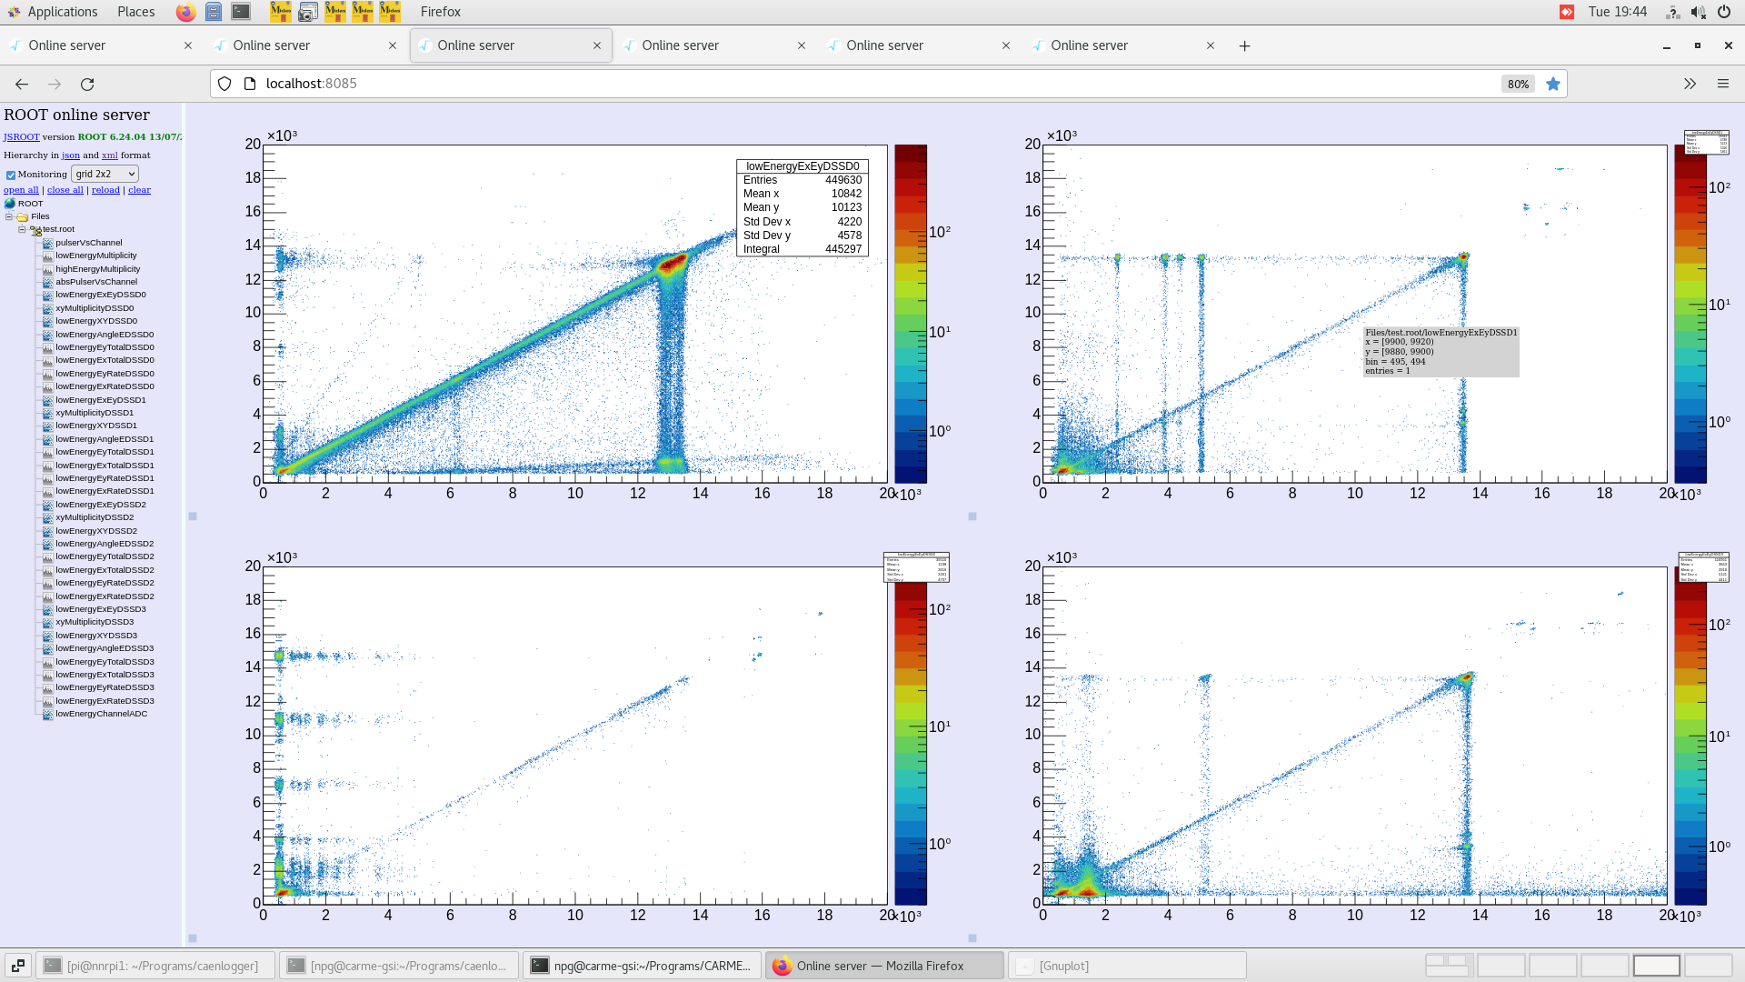Screen dimensions: 1745x982
Task: Select lowEnergyChannelADC in the tree
Action: pyautogui.click(x=101, y=714)
